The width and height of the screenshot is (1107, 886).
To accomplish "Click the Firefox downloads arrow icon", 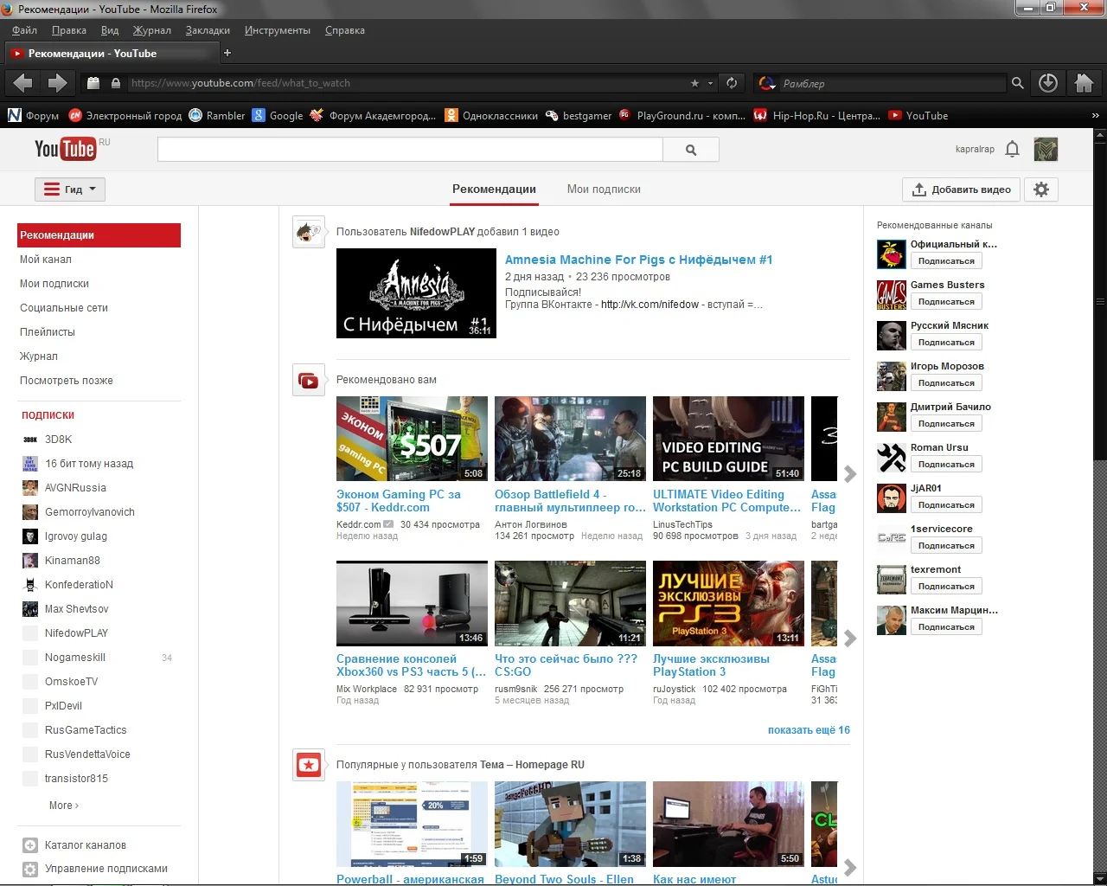I will point(1048,83).
